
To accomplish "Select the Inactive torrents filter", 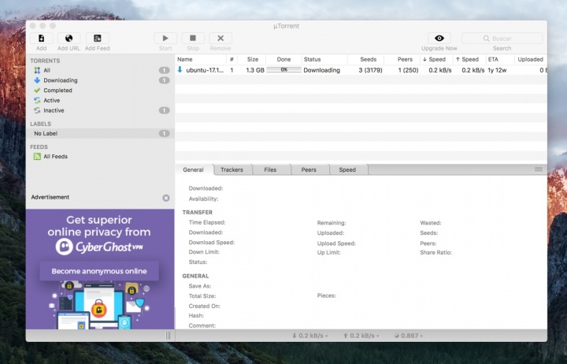I will [x=54, y=110].
